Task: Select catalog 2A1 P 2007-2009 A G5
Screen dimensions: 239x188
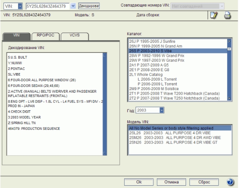Action: [x=178, y=65]
